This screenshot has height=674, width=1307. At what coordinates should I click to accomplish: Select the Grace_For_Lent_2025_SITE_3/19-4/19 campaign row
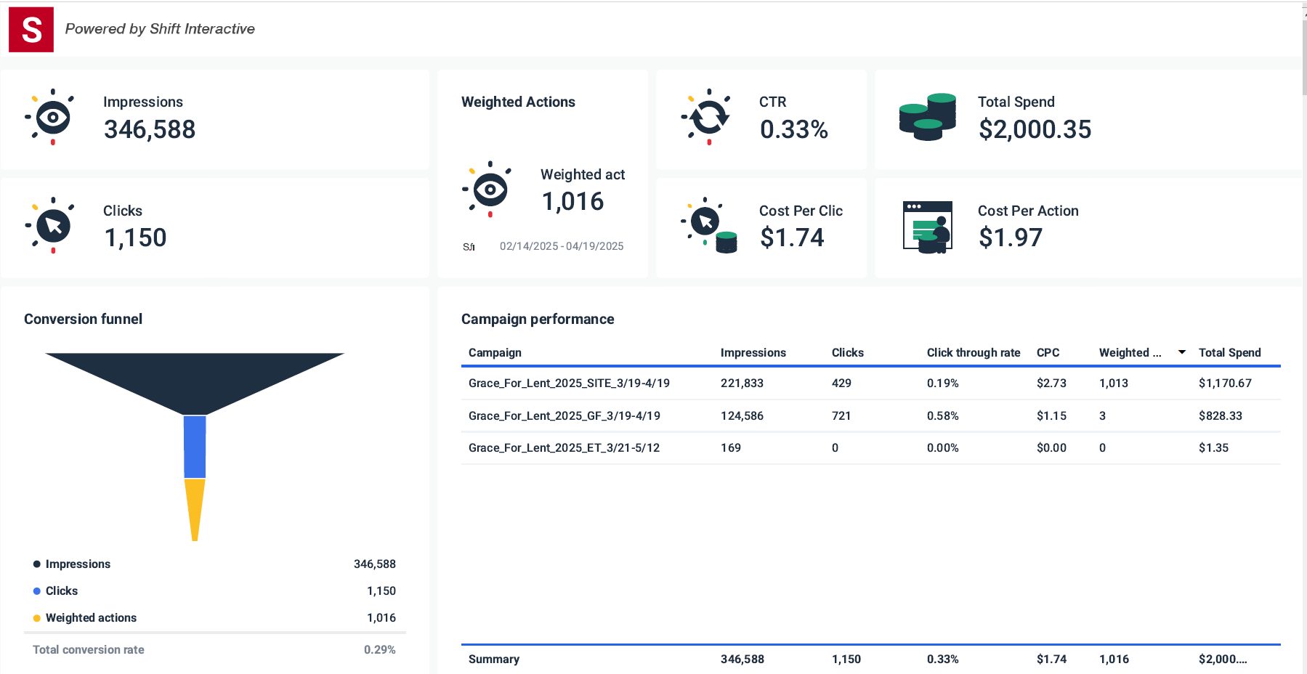coord(569,383)
